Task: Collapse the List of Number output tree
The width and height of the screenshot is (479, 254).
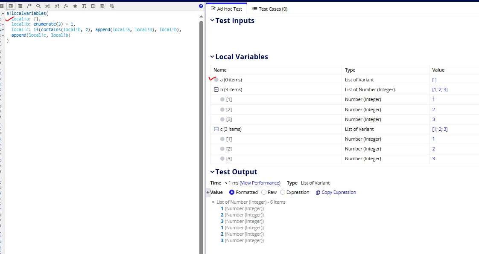Action: coord(213,202)
